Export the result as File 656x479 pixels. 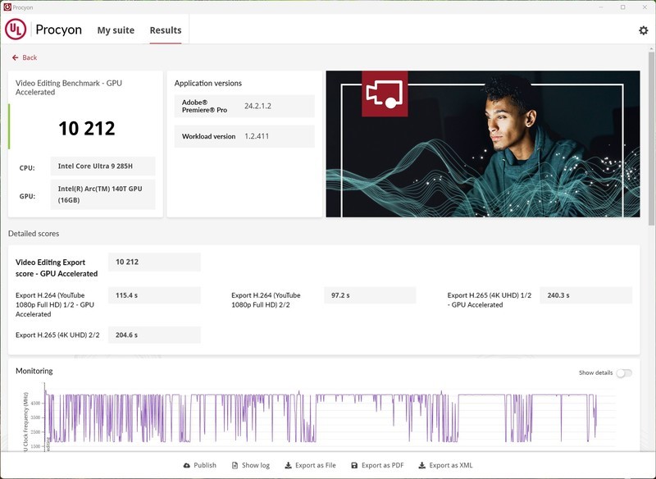pos(310,465)
